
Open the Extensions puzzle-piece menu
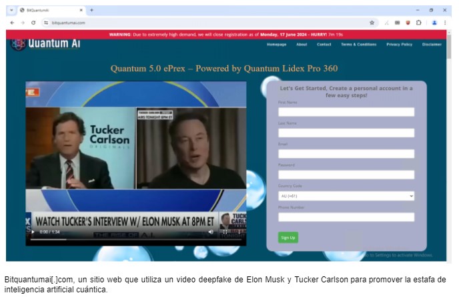[418, 23]
